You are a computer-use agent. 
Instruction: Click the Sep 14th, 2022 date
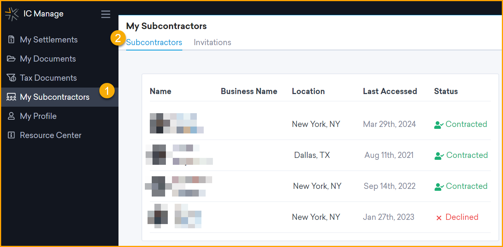pos(390,186)
